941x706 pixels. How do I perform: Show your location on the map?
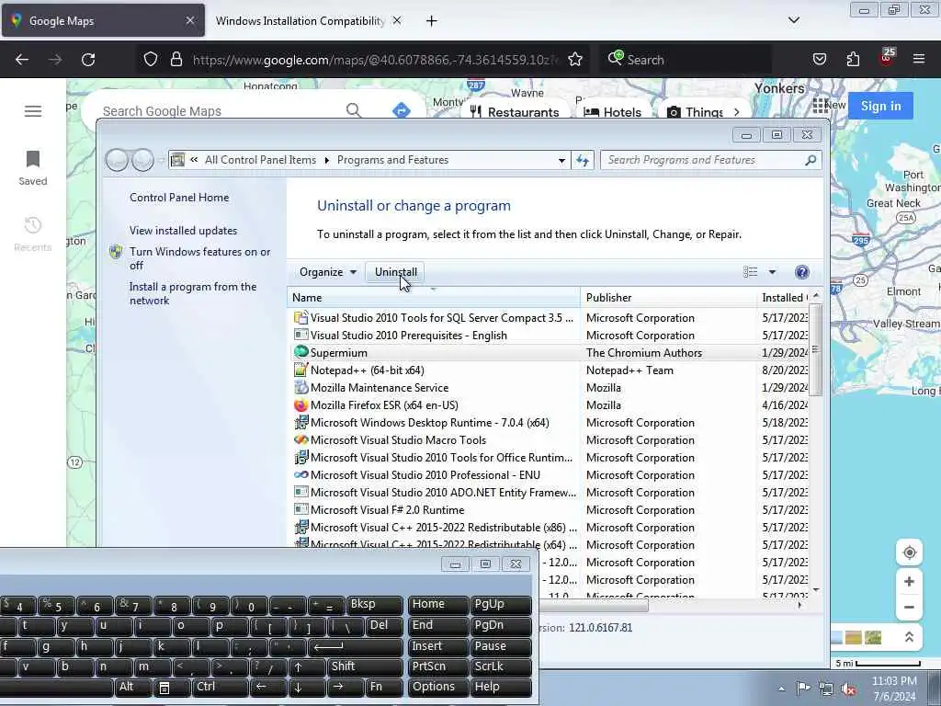[x=909, y=552]
